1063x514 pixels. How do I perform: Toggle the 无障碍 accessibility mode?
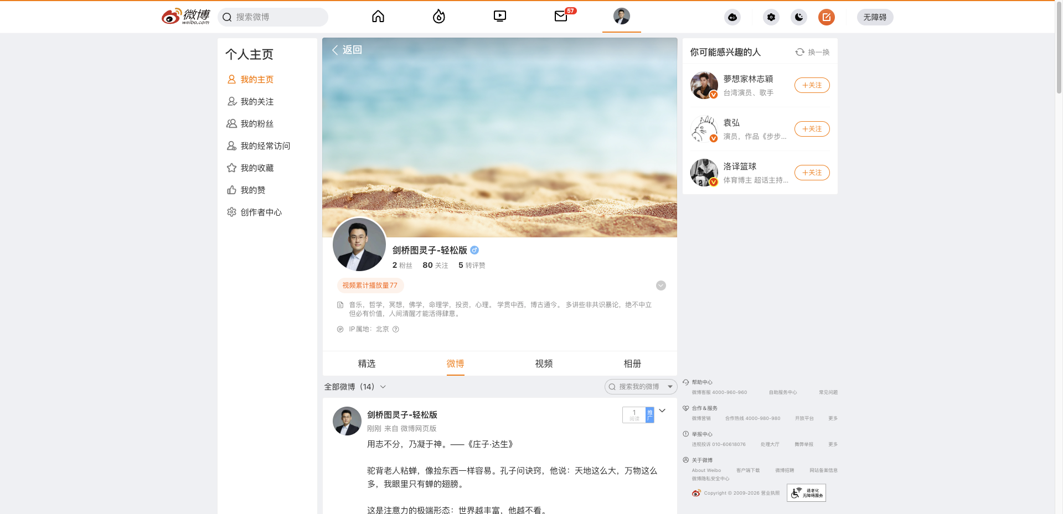point(875,17)
